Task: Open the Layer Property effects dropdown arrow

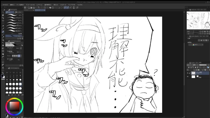Action: coord(208,40)
